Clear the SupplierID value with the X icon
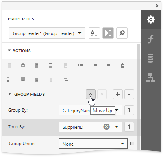Viewport: 163px width, 157px height. [106, 127]
